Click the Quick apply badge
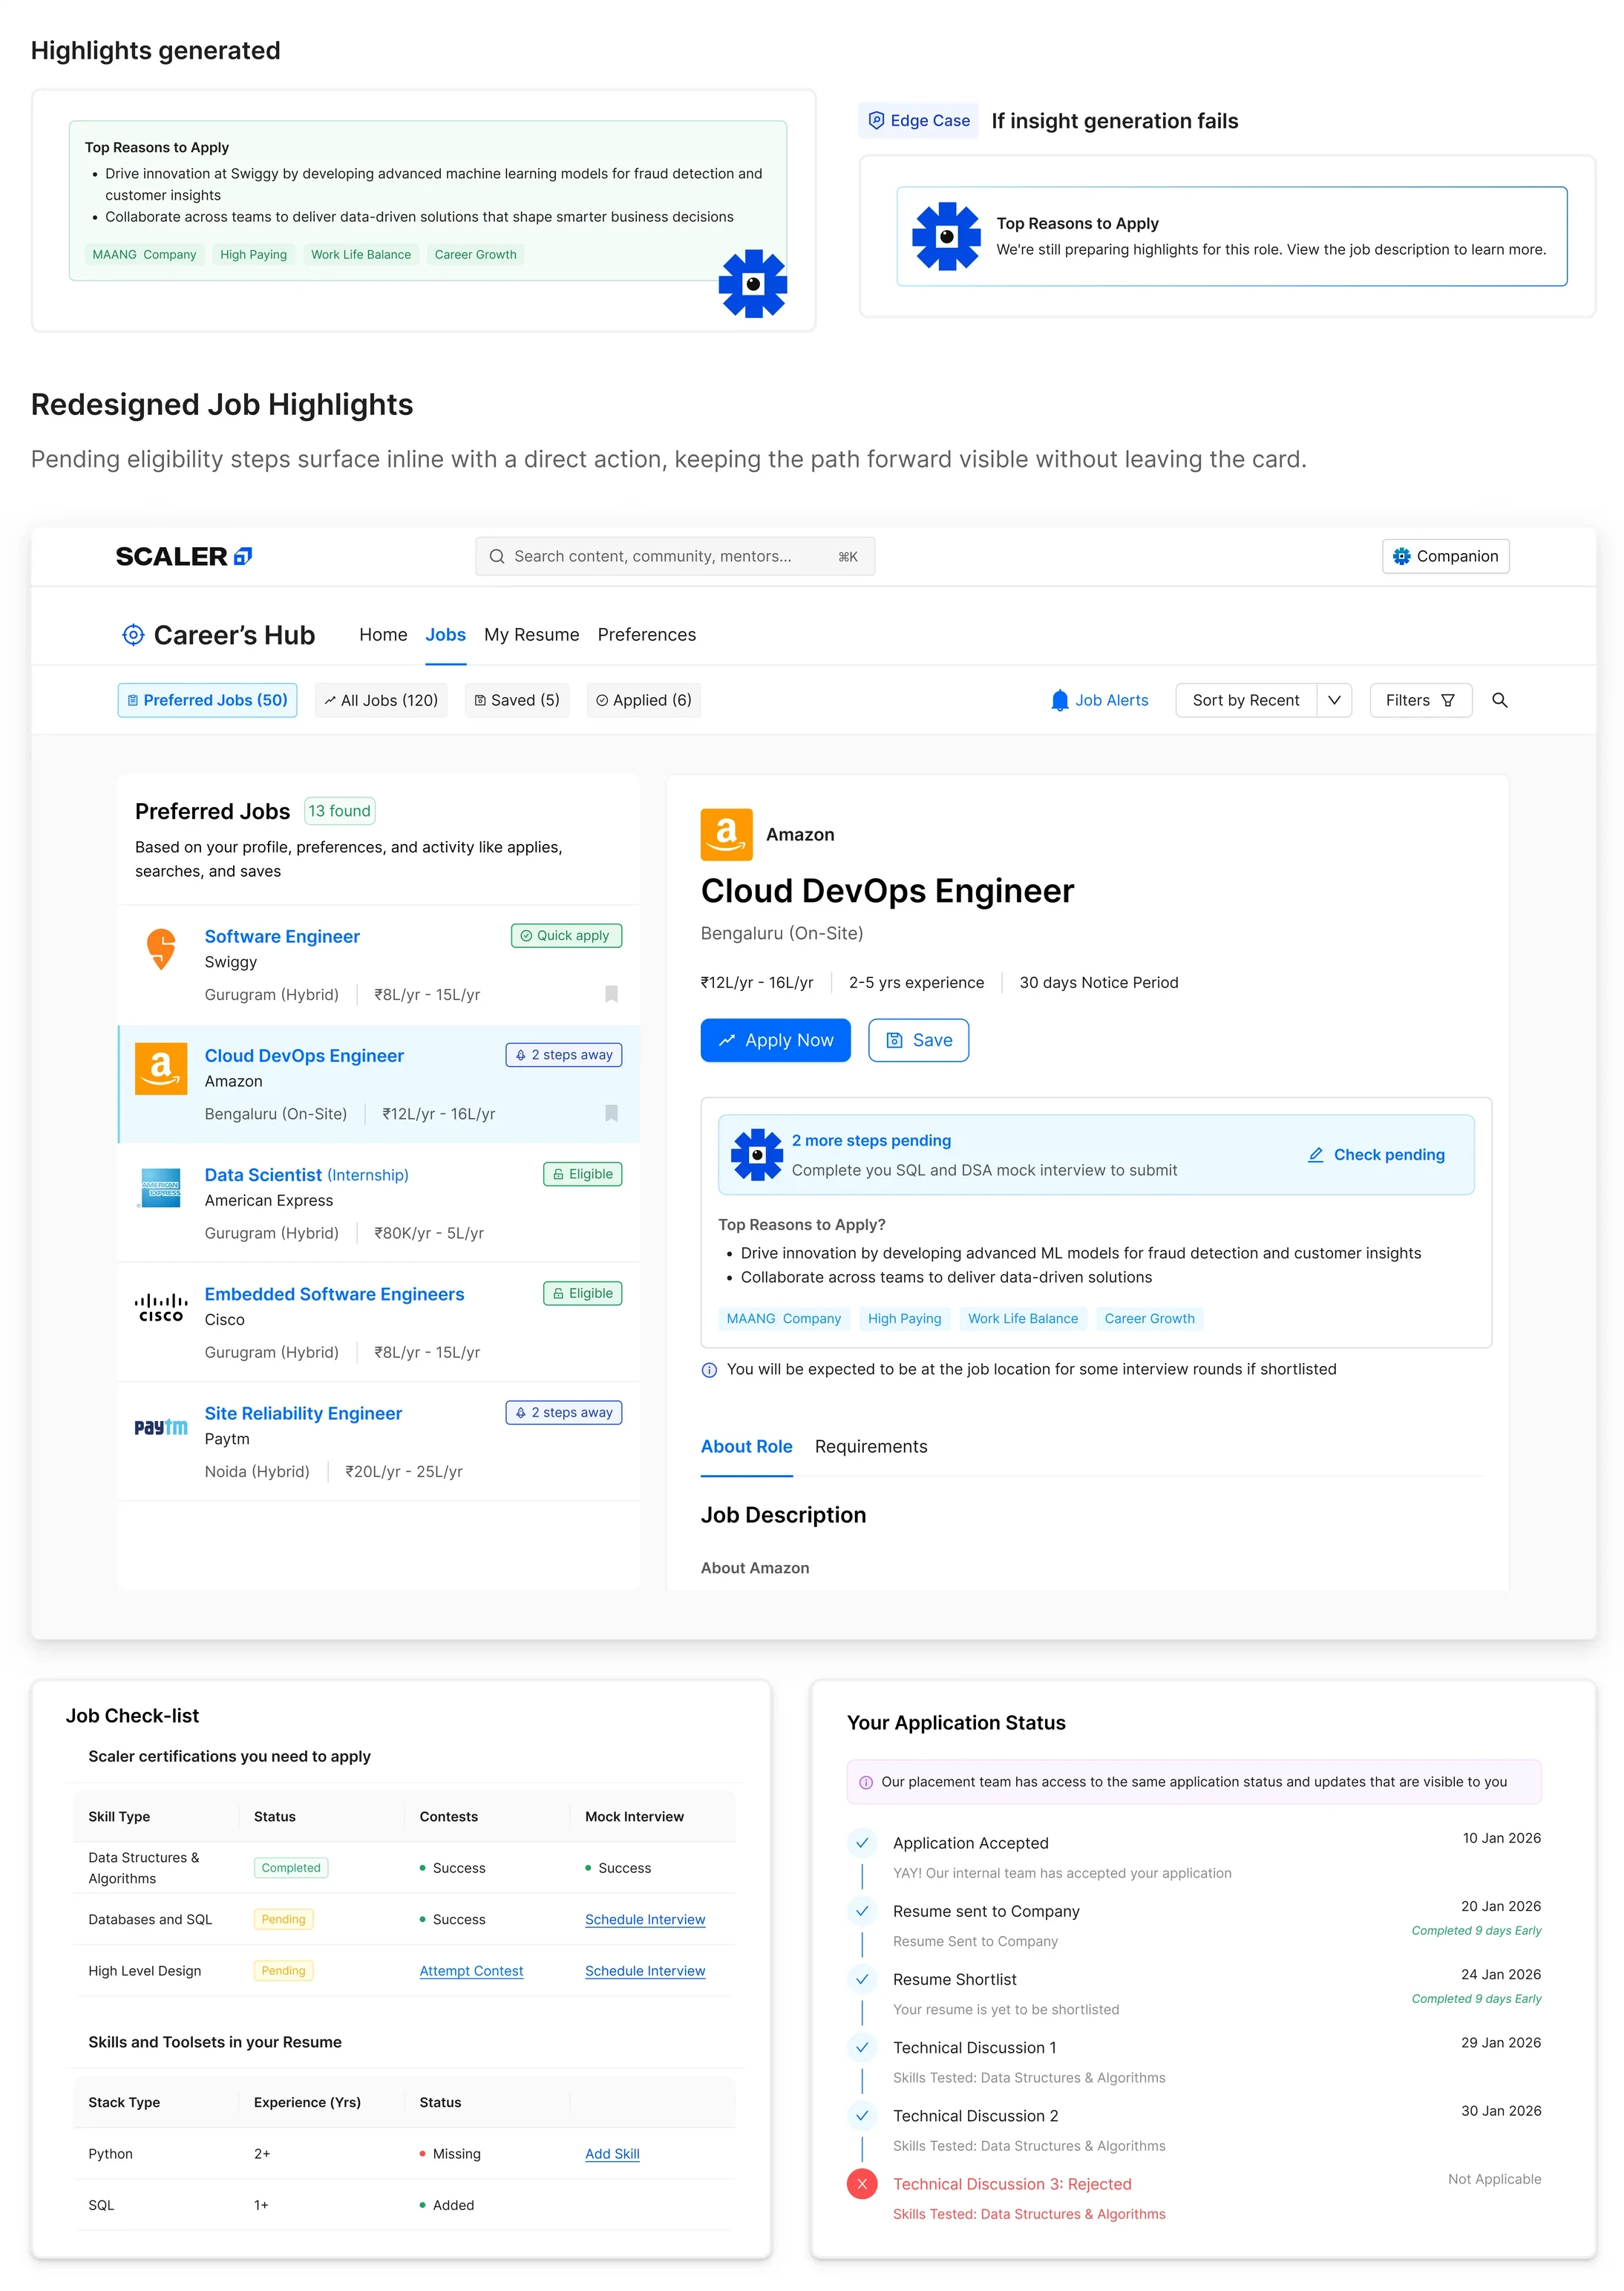Viewport: 1624px width, 2291px height. 566,935
